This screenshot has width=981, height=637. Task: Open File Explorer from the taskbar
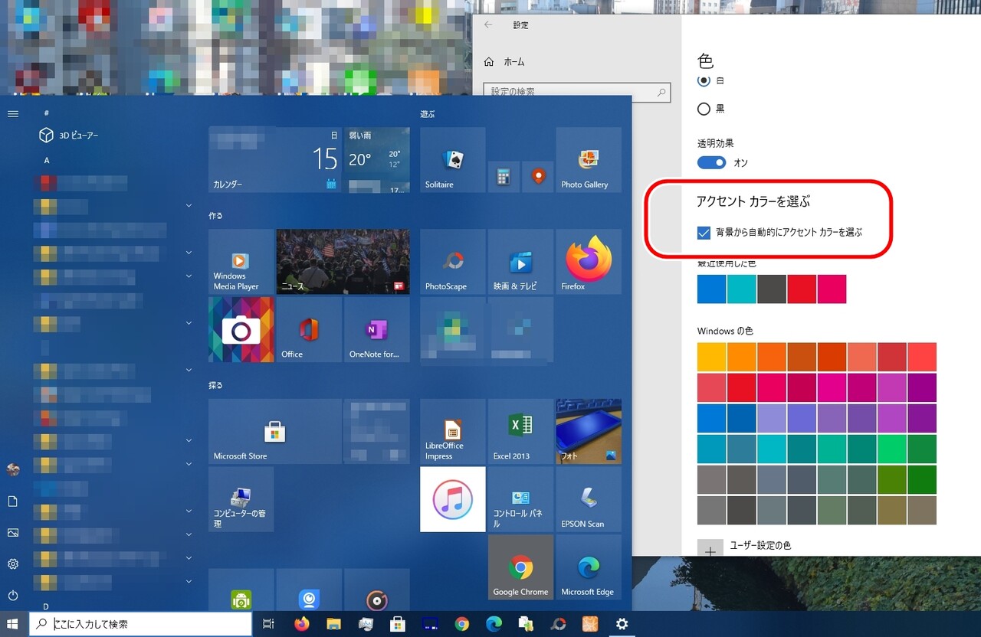click(333, 624)
